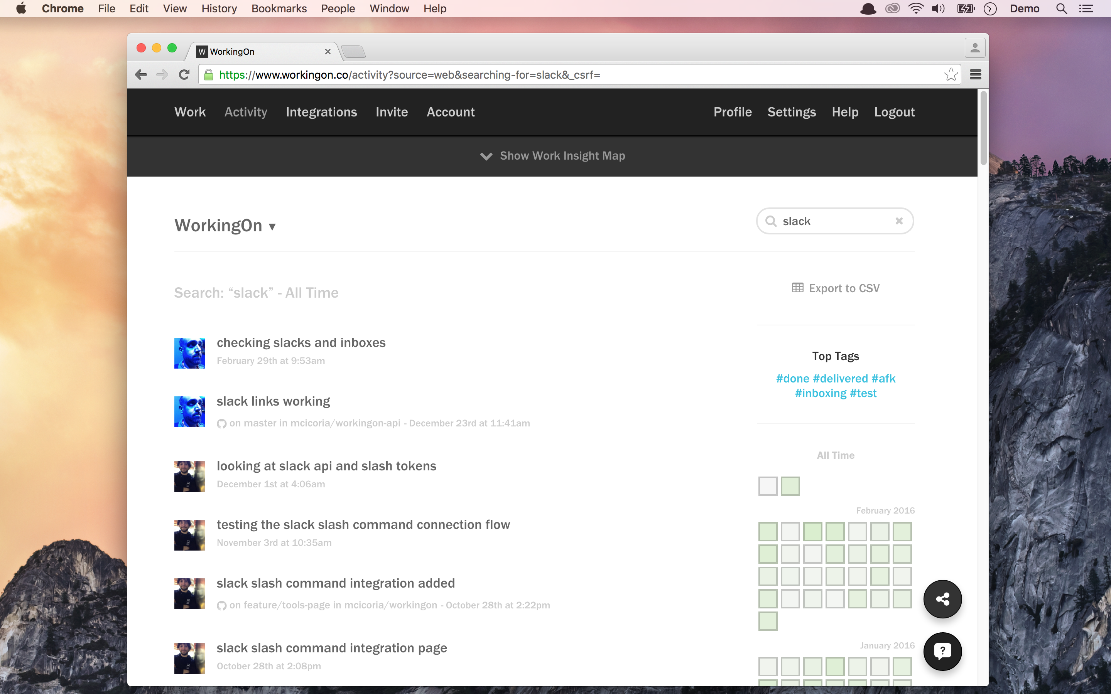This screenshot has width=1111, height=694.
Task: Open the Help nav link
Action: [x=845, y=112]
